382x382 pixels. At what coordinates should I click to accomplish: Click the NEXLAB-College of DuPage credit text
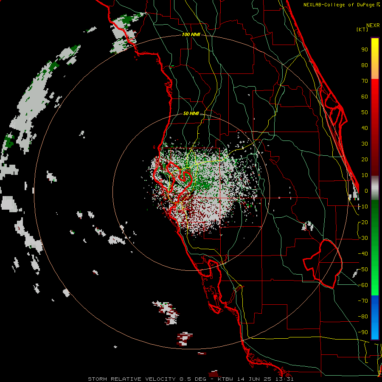pos(339,5)
